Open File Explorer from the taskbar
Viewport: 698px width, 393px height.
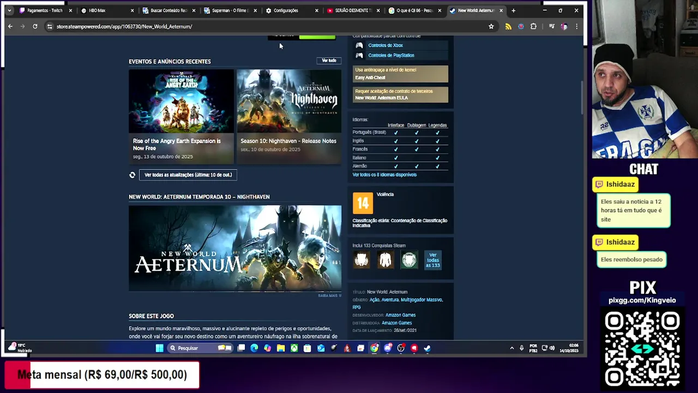(x=281, y=348)
